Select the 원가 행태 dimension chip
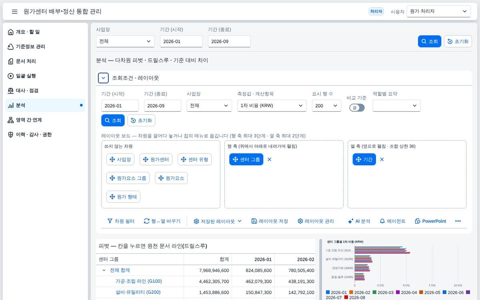This screenshot has height=300, width=480. click(x=123, y=197)
